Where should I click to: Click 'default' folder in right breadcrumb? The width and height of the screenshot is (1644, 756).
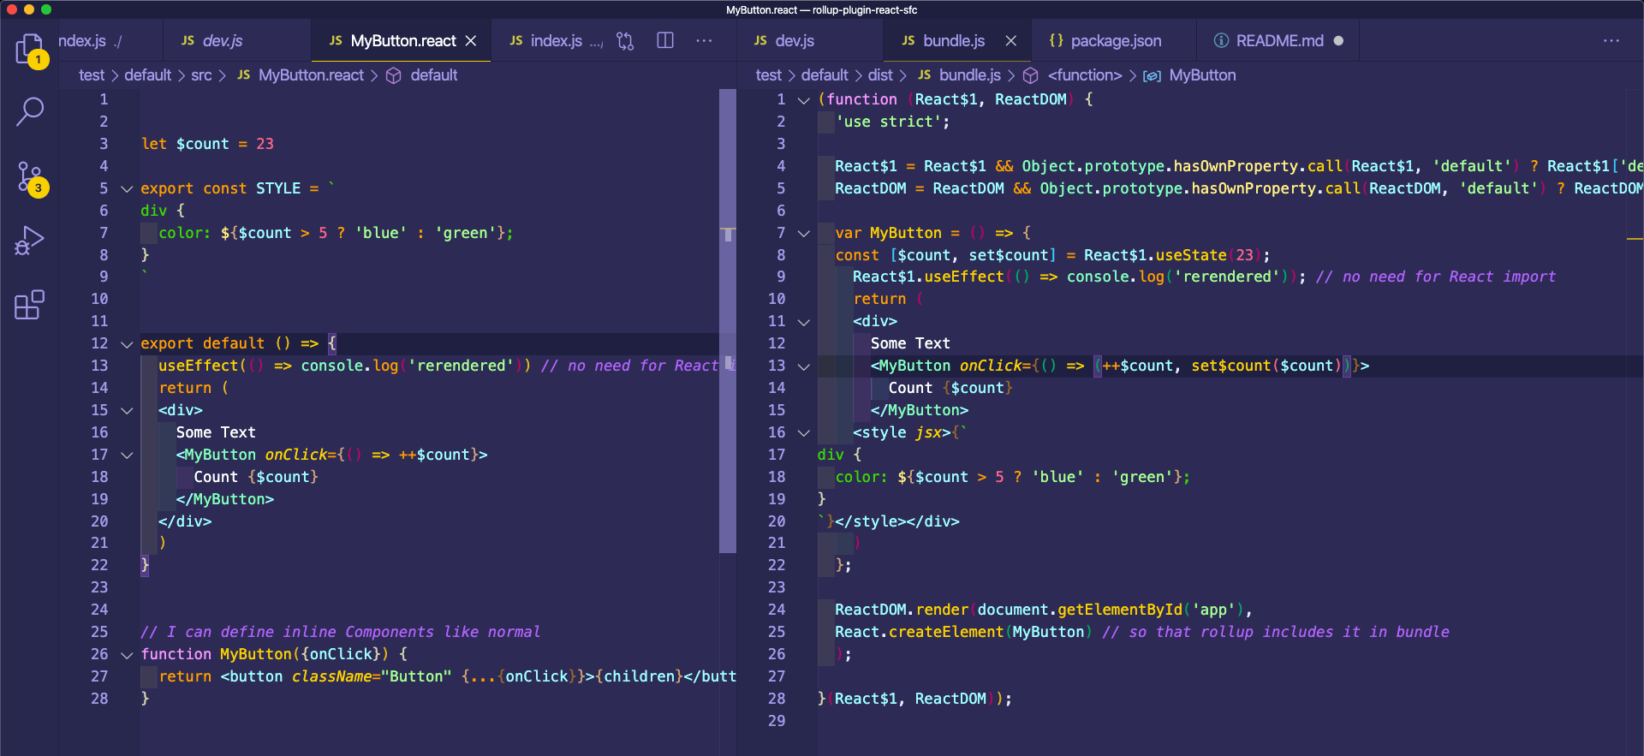(825, 75)
